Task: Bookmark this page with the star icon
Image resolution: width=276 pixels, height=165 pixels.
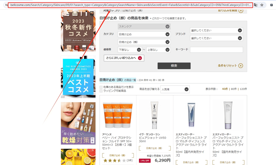Action: [262, 5]
